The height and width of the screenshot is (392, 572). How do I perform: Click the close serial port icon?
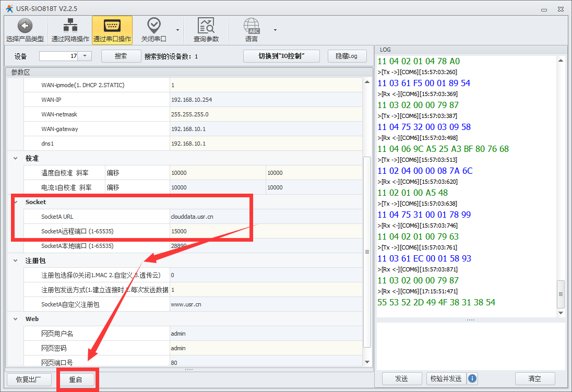[153, 26]
